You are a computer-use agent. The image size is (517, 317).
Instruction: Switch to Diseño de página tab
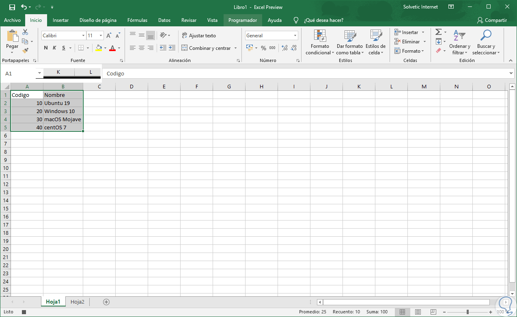(98, 20)
